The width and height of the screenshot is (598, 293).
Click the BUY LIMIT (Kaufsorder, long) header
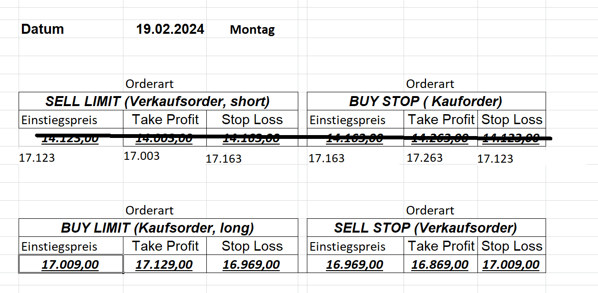pyautogui.click(x=158, y=228)
